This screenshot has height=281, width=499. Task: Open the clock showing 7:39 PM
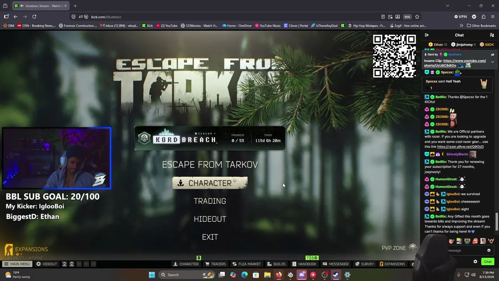487,275
